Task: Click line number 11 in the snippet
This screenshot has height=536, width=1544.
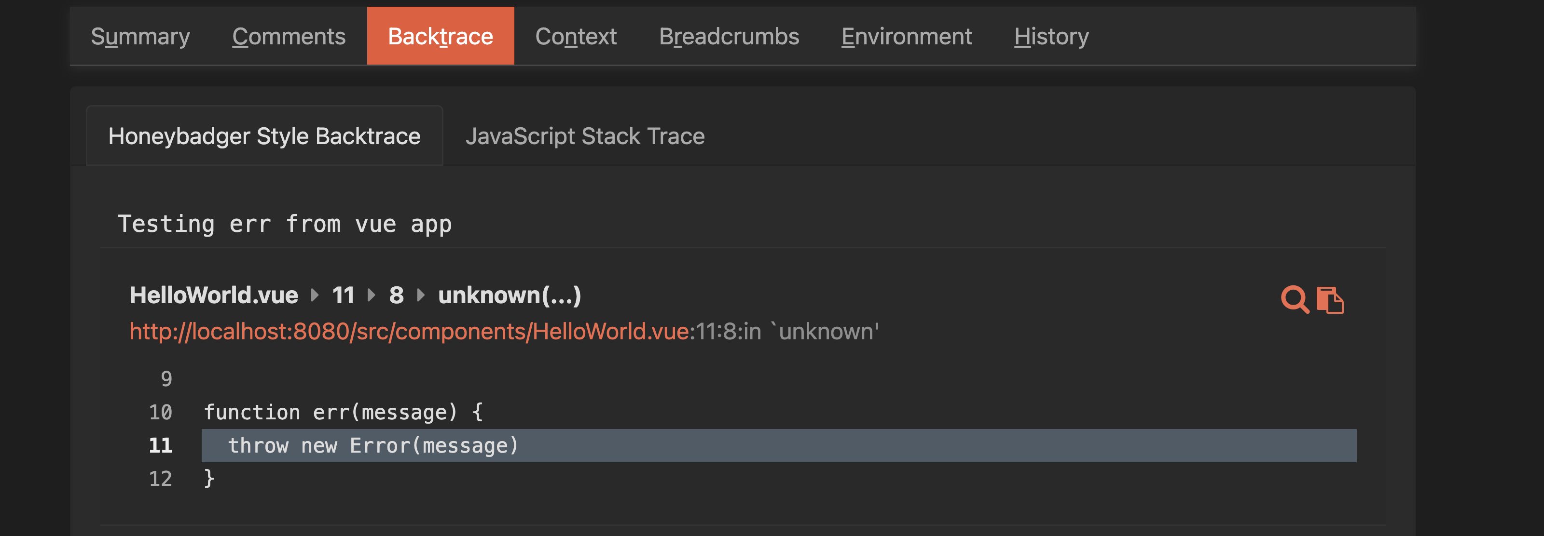Action: click(160, 445)
